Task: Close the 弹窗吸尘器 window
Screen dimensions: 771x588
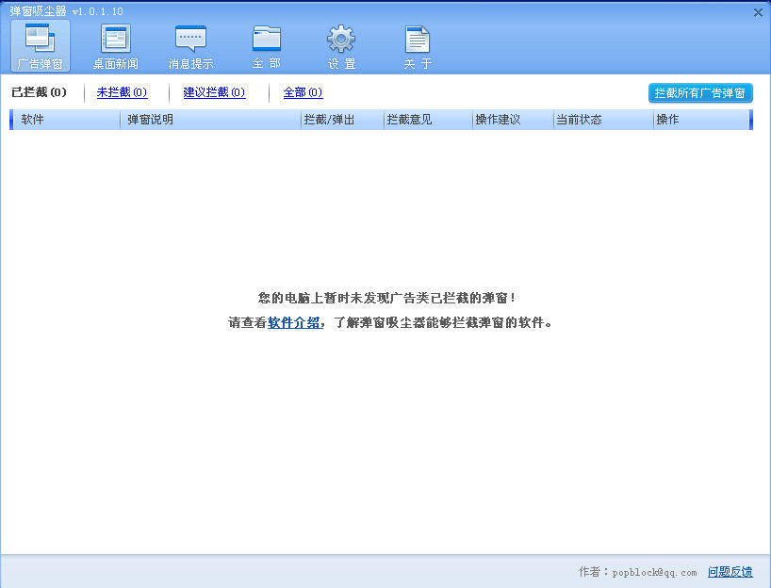Action: (758, 13)
